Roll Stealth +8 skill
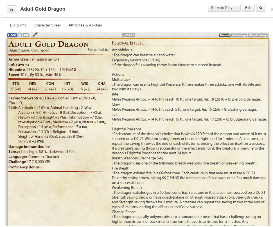The height and width of the screenshot is (227, 273). [71, 137]
